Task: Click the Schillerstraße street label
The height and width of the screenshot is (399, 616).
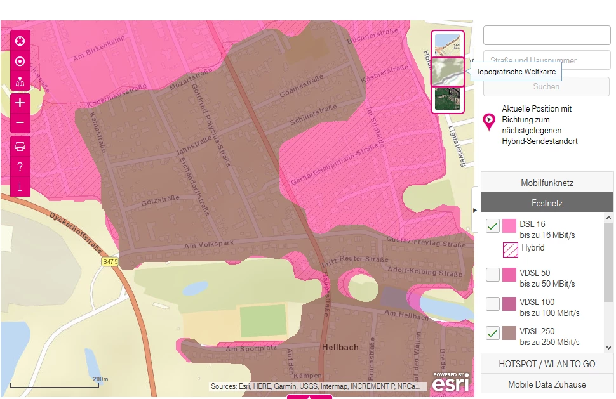Action: 313,115
